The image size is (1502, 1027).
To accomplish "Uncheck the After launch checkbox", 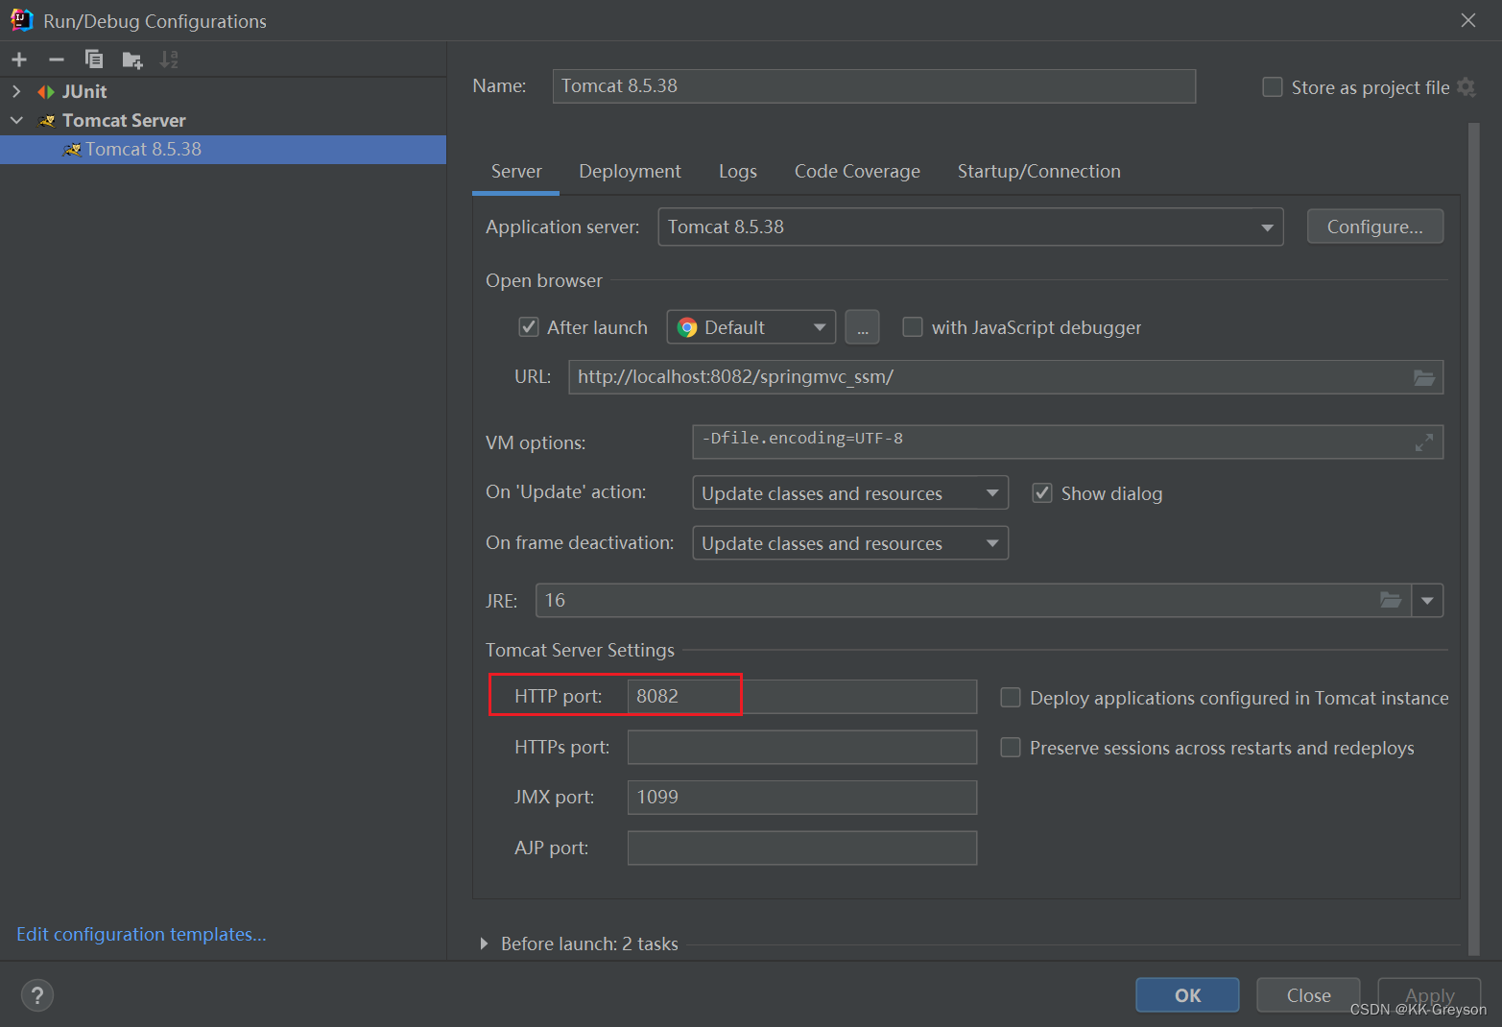I will (529, 327).
